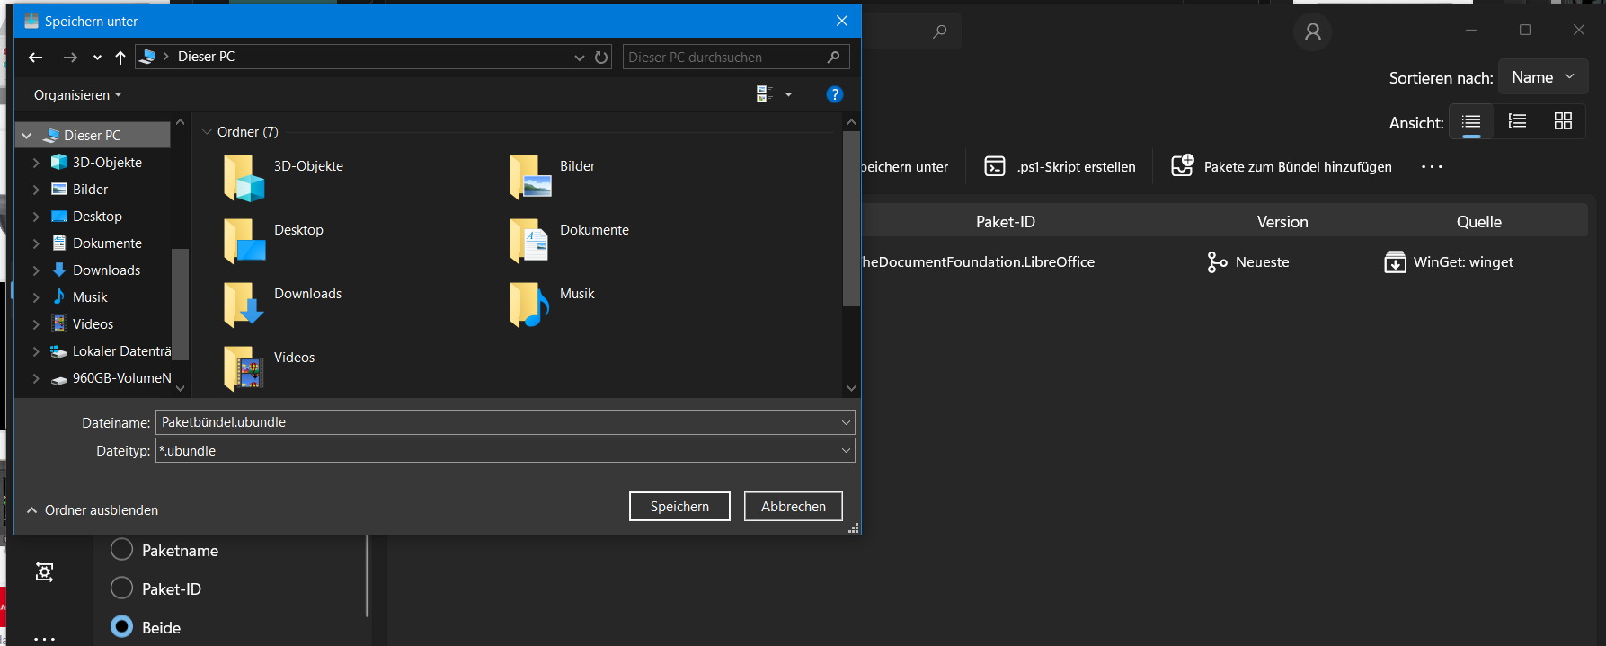Refresh the Dieser PC location

(x=601, y=58)
